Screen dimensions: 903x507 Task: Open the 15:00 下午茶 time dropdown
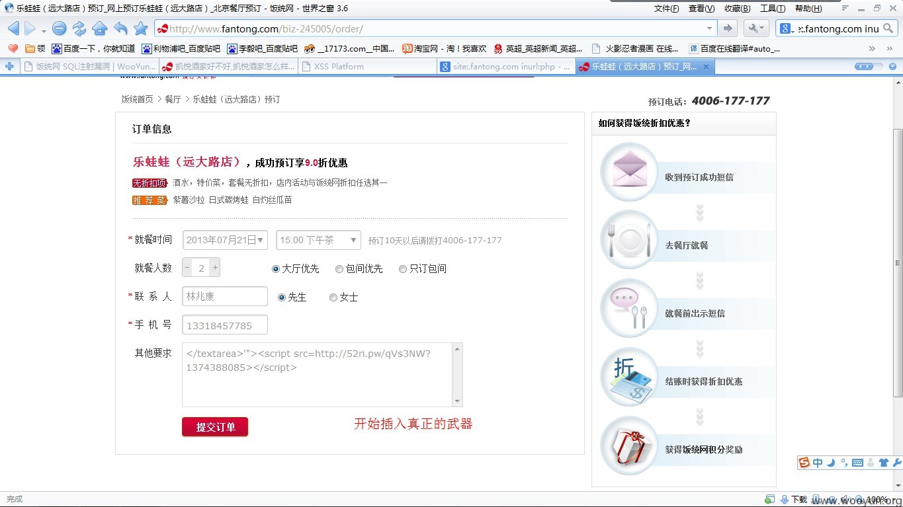point(318,240)
